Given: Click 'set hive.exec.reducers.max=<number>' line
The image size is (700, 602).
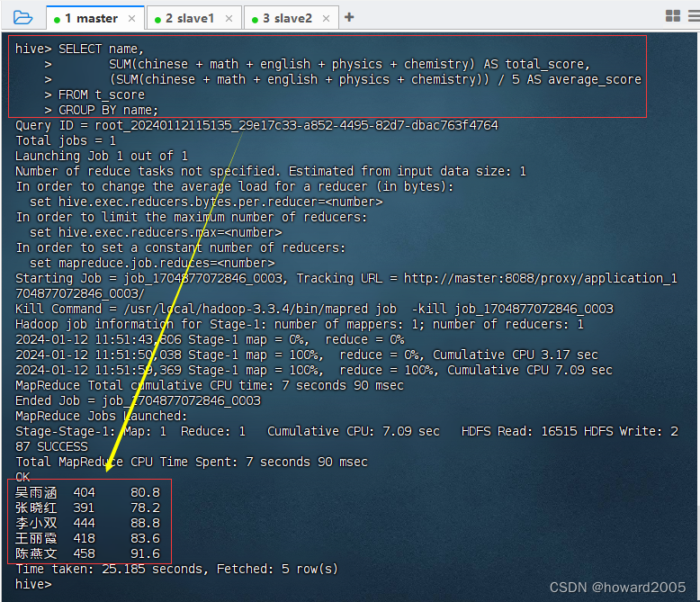Looking at the screenshot, I should [156, 232].
